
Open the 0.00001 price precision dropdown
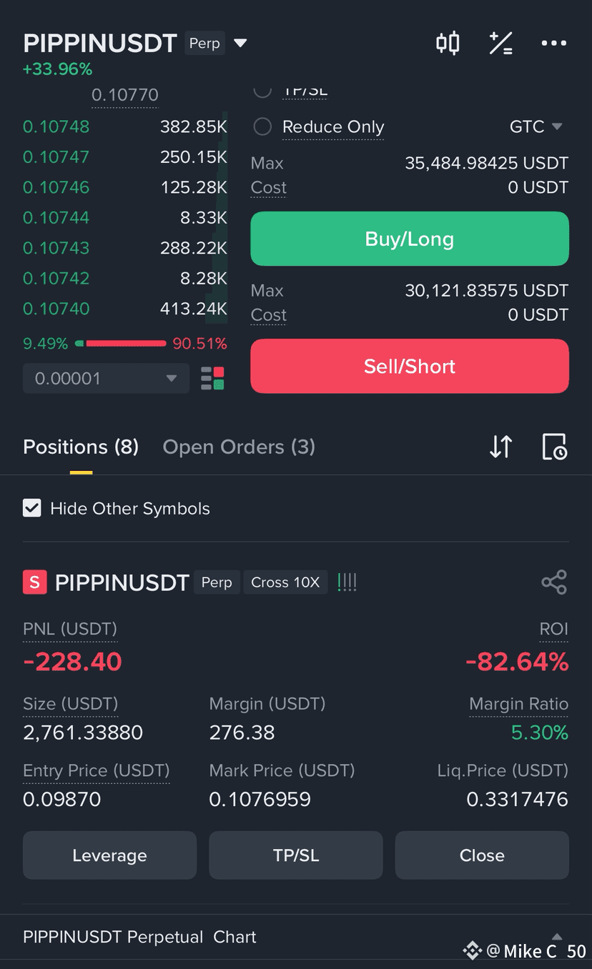(106, 378)
